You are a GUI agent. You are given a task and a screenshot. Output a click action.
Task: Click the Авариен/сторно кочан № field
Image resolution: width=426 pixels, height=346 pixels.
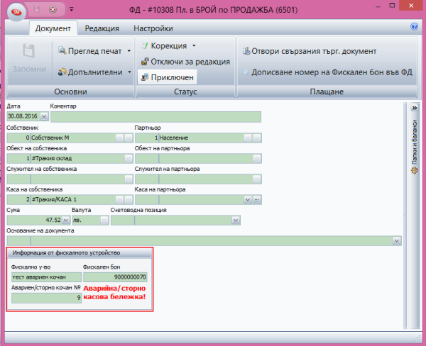point(46,298)
